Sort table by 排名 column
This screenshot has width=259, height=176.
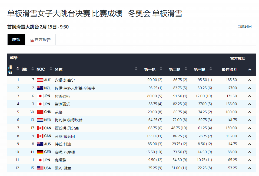click(x=18, y=69)
